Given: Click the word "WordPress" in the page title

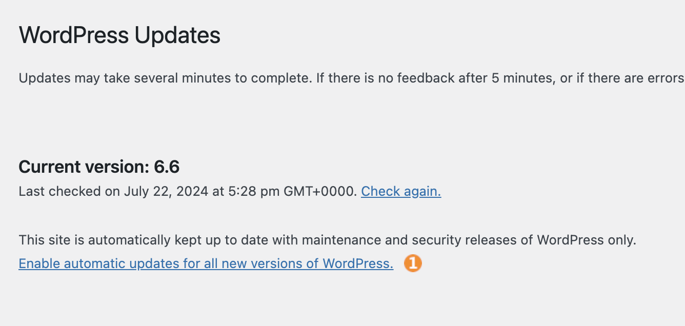Looking at the screenshot, I should click(x=74, y=36).
